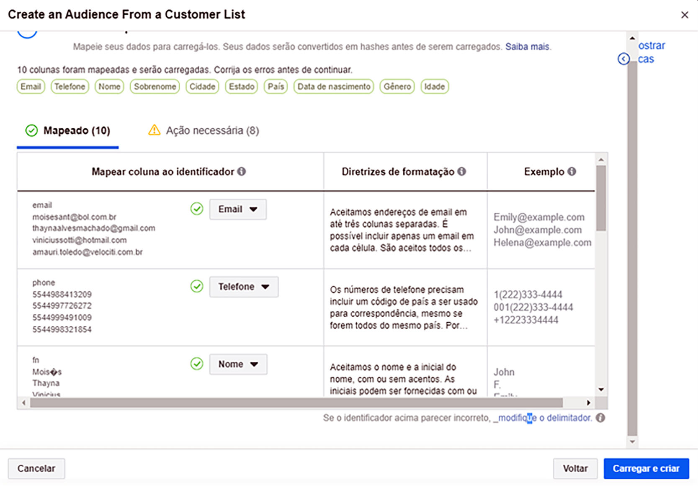Click the email amauri.toledo@velociti.com.br
This screenshot has height=486, width=698.
point(88,252)
